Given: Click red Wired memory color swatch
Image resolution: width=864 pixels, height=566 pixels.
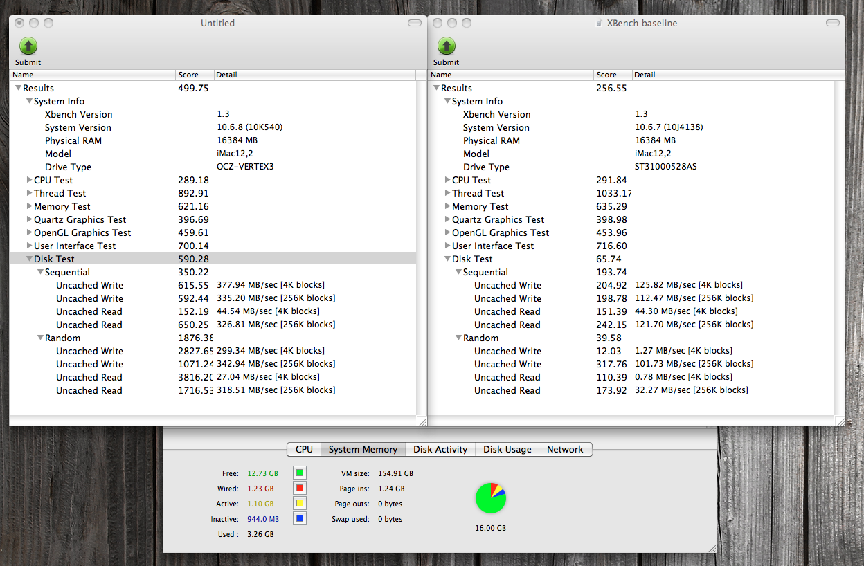Looking at the screenshot, I should tap(300, 488).
